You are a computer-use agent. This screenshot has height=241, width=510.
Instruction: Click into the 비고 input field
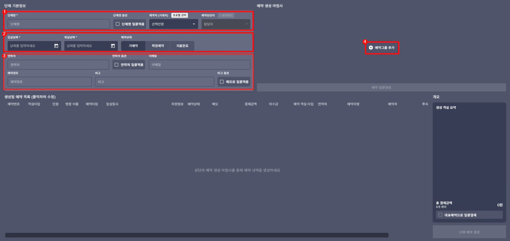click(x=155, y=82)
